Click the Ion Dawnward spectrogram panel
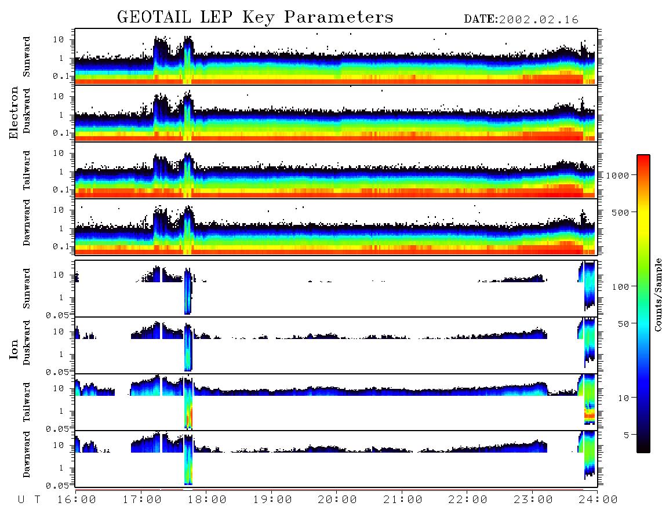Screen dimensions: 662x510 pos(336,458)
